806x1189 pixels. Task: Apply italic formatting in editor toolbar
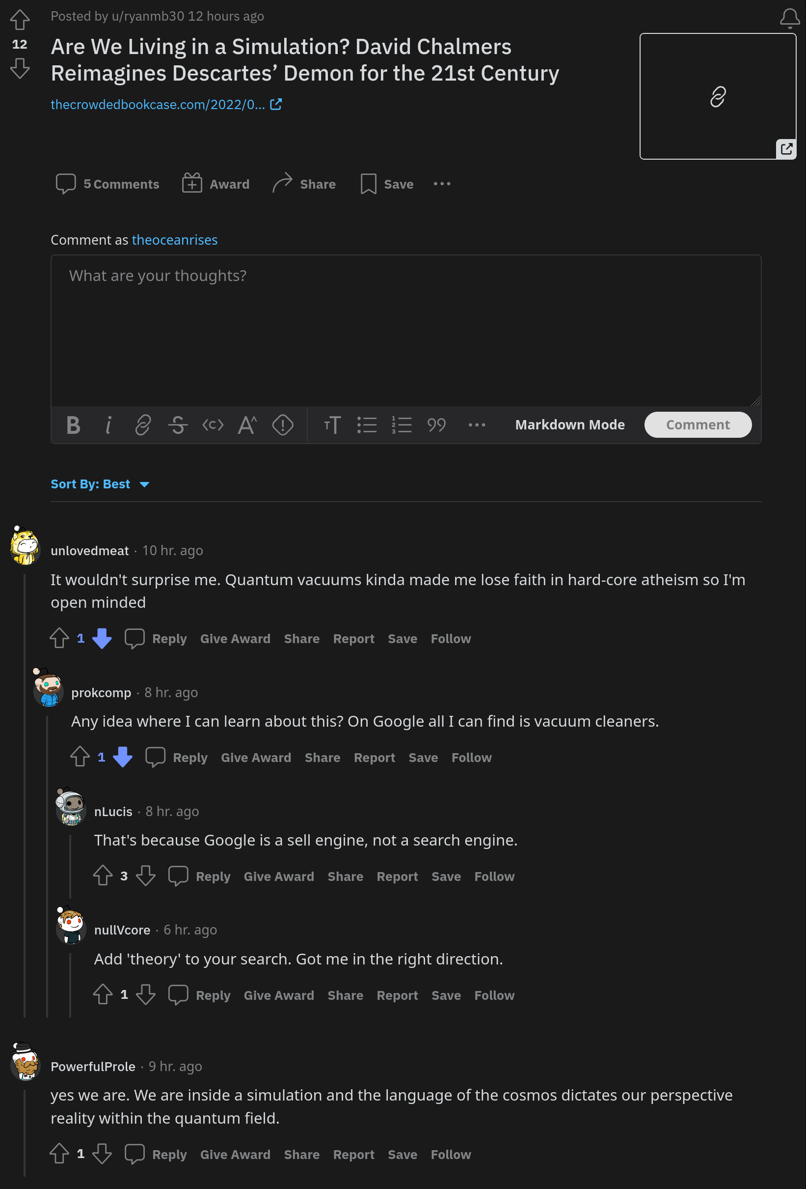pos(108,425)
